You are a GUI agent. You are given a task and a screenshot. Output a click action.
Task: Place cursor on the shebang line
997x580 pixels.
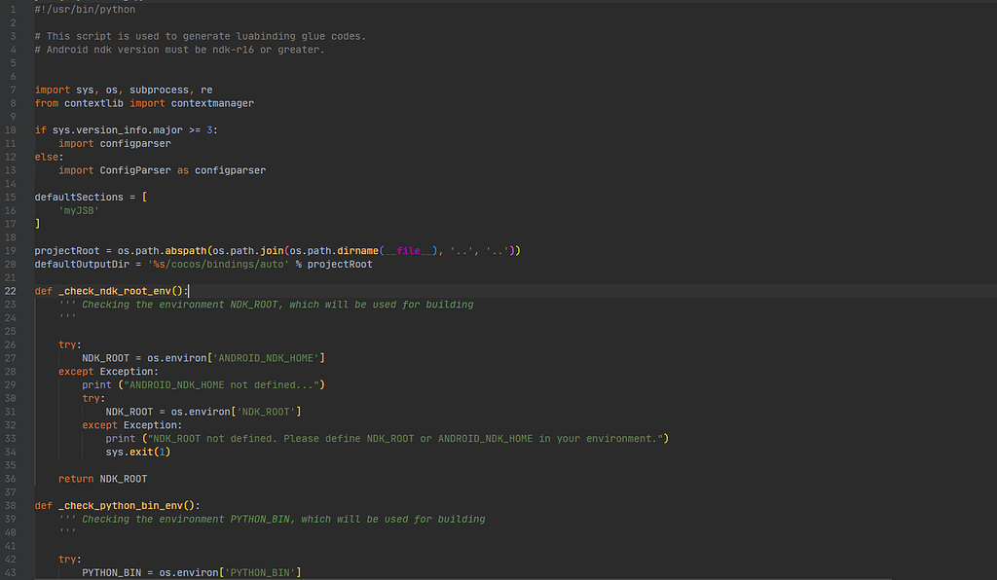pos(84,9)
